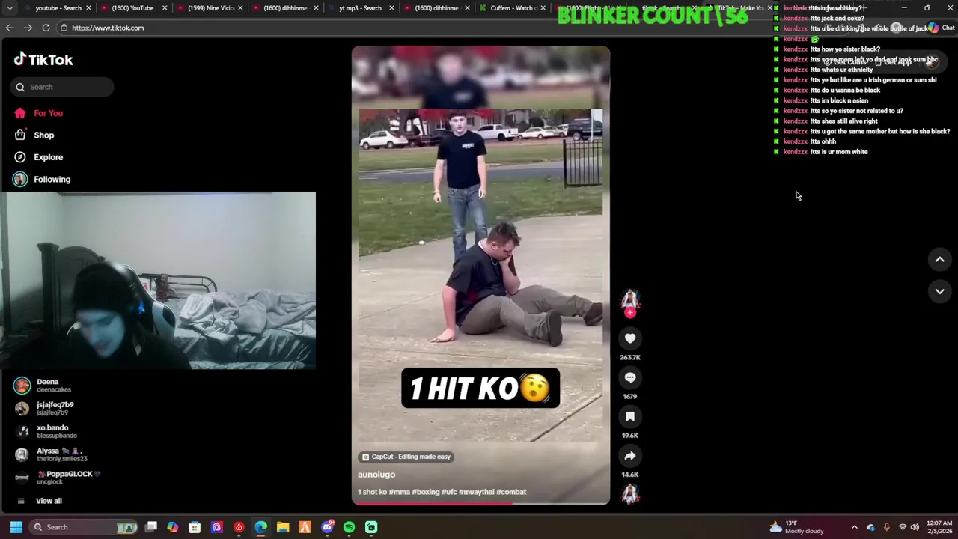Open File Explorer from the taskbar
The image size is (958, 539).
(x=283, y=527)
